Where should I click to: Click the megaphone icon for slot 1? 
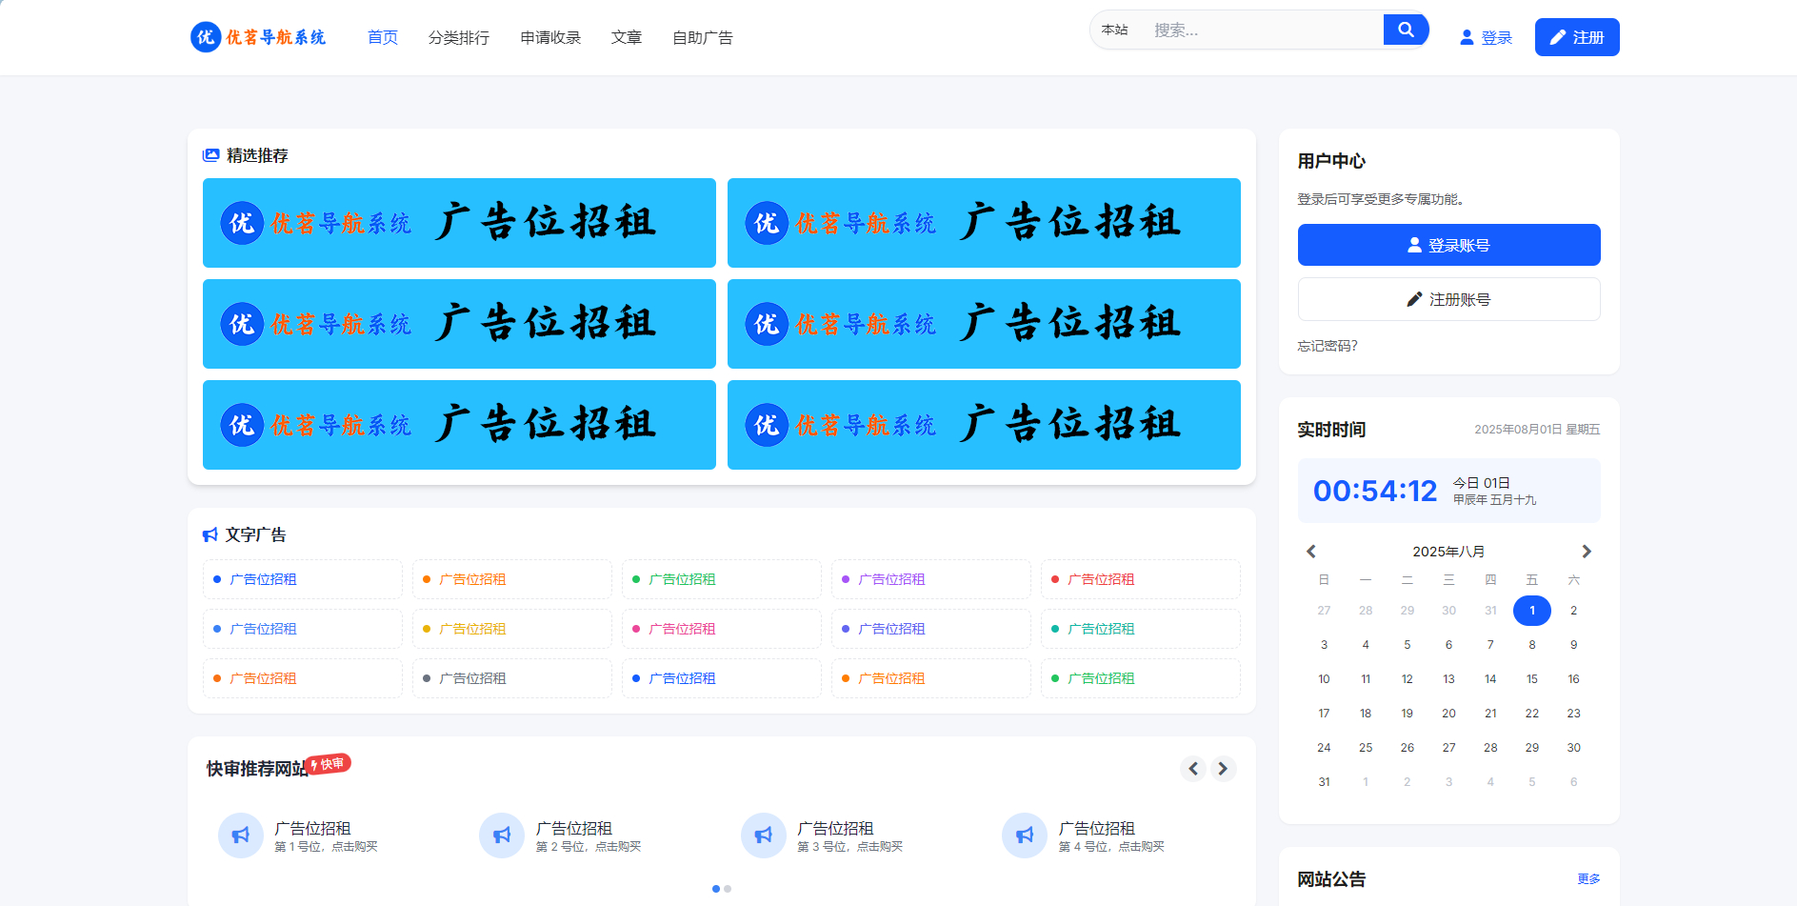241,836
